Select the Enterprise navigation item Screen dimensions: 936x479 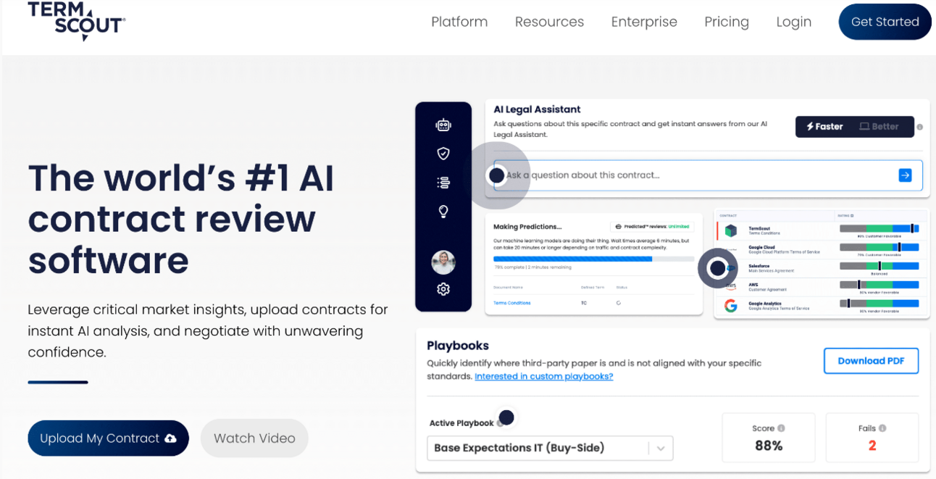pyautogui.click(x=644, y=22)
